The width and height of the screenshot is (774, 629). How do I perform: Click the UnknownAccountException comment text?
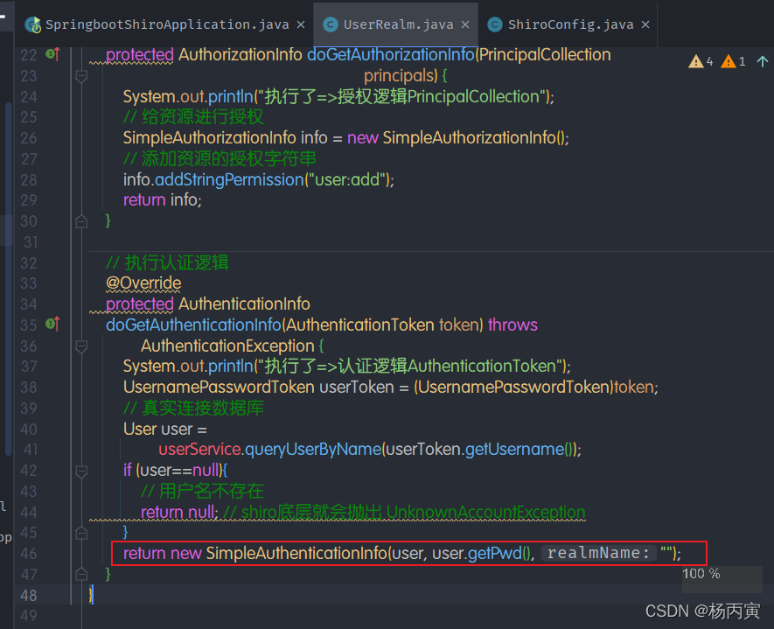(485, 513)
